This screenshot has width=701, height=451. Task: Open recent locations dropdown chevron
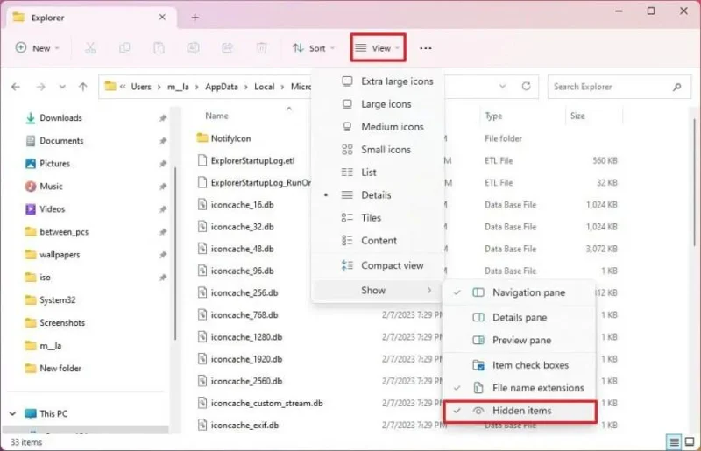(62, 87)
